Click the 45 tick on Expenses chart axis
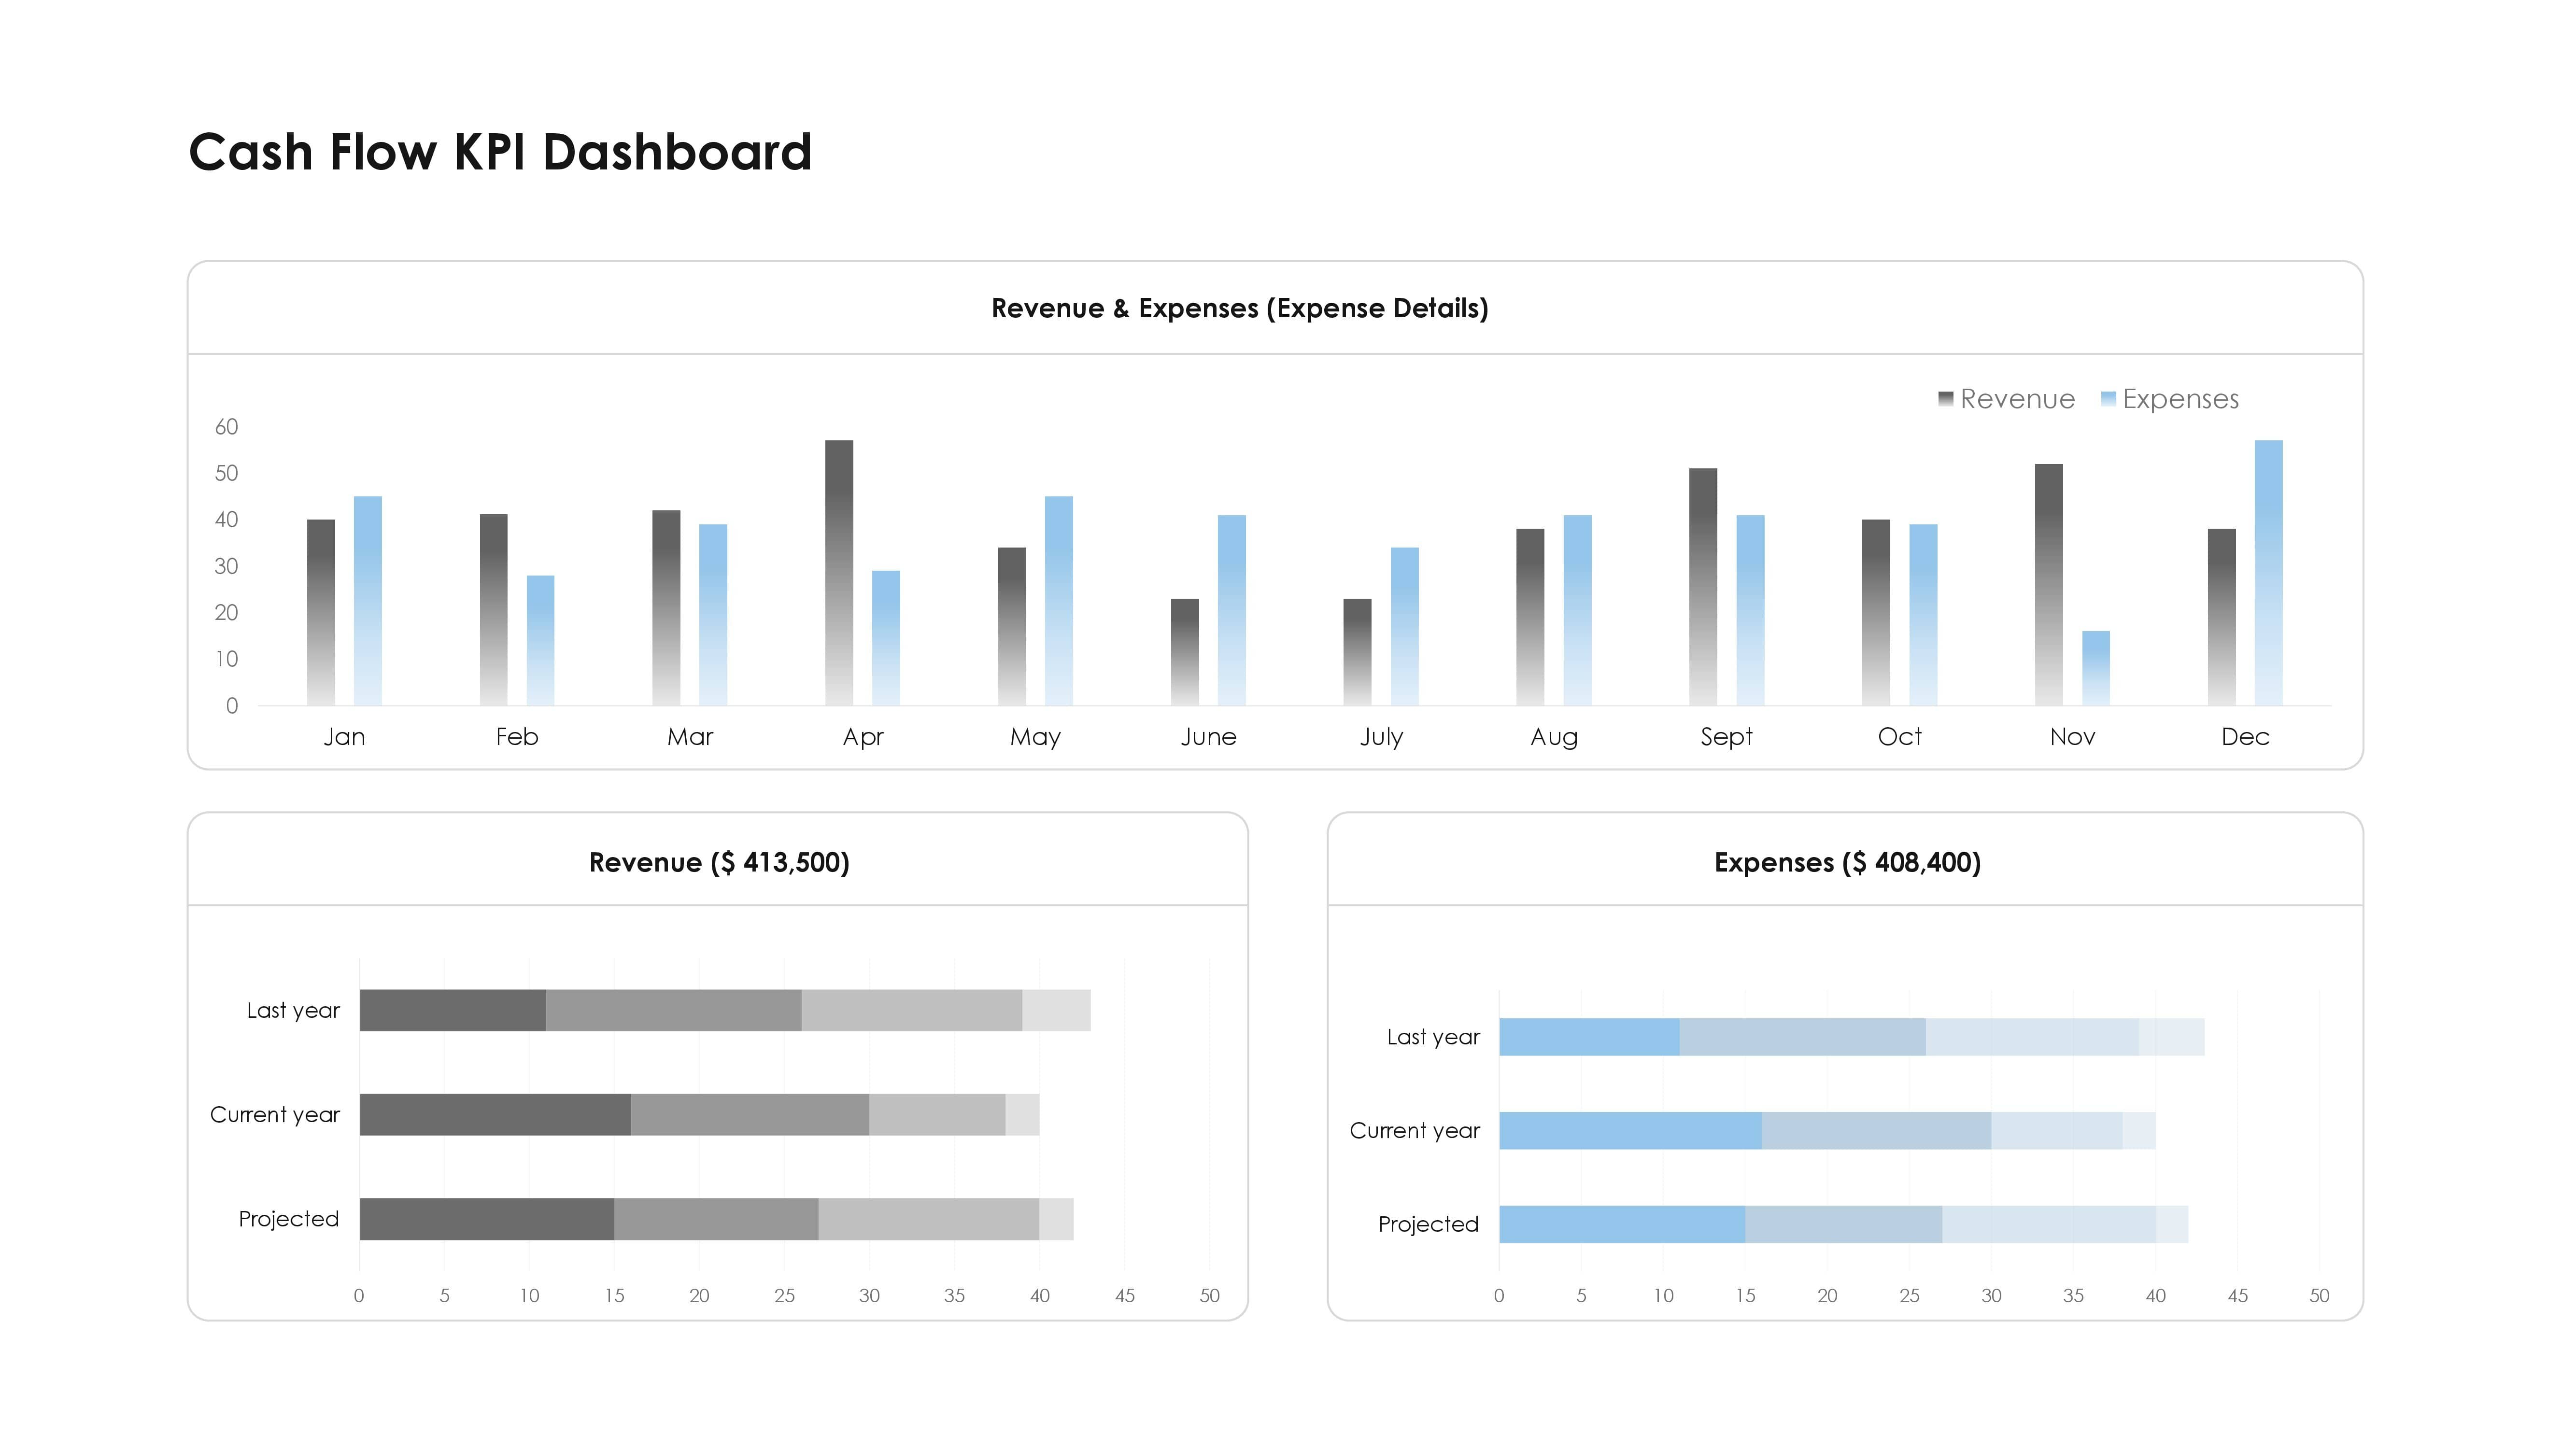Image resolution: width=2576 pixels, height=1449 pixels. tap(2238, 1296)
